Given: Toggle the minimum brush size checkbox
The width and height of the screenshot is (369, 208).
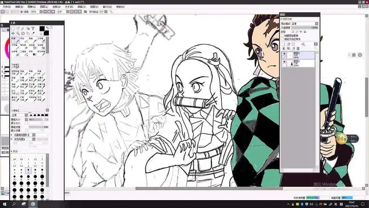Looking at the screenshot, I should [26, 123].
